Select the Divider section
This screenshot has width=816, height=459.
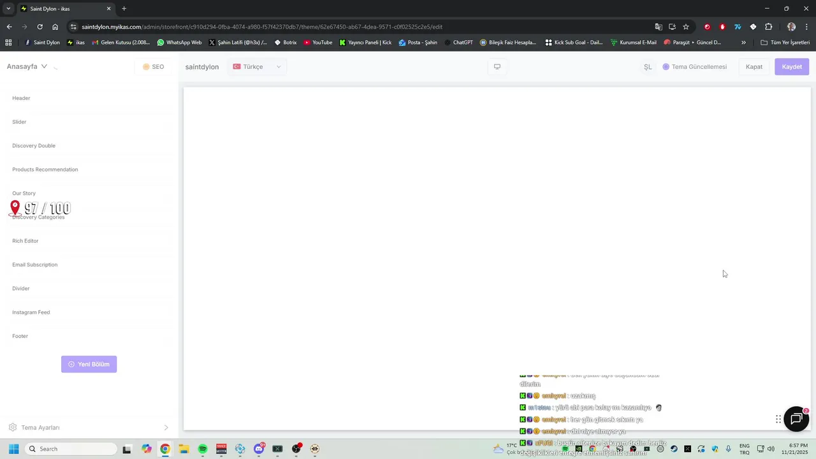pos(89,288)
